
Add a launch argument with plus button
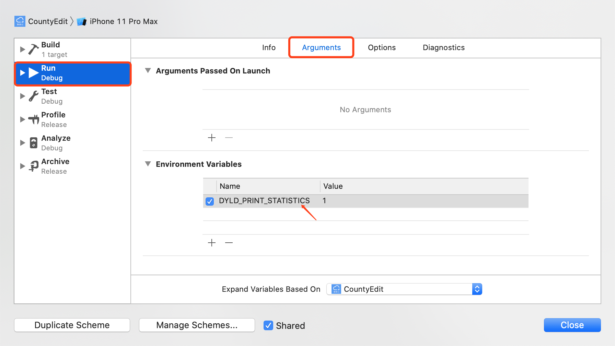tap(212, 138)
